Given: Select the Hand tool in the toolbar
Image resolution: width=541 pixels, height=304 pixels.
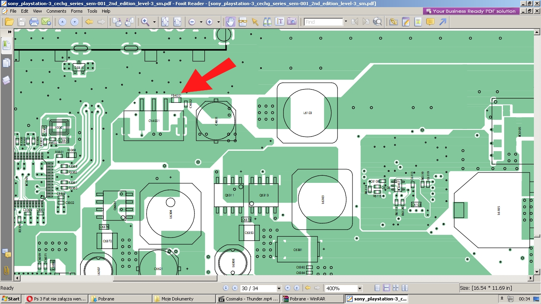Looking at the screenshot, I should pyautogui.click(x=230, y=22).
